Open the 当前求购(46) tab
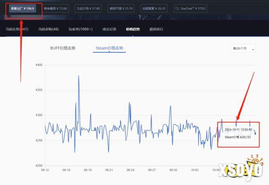269x185 pixels. [48, 29]
